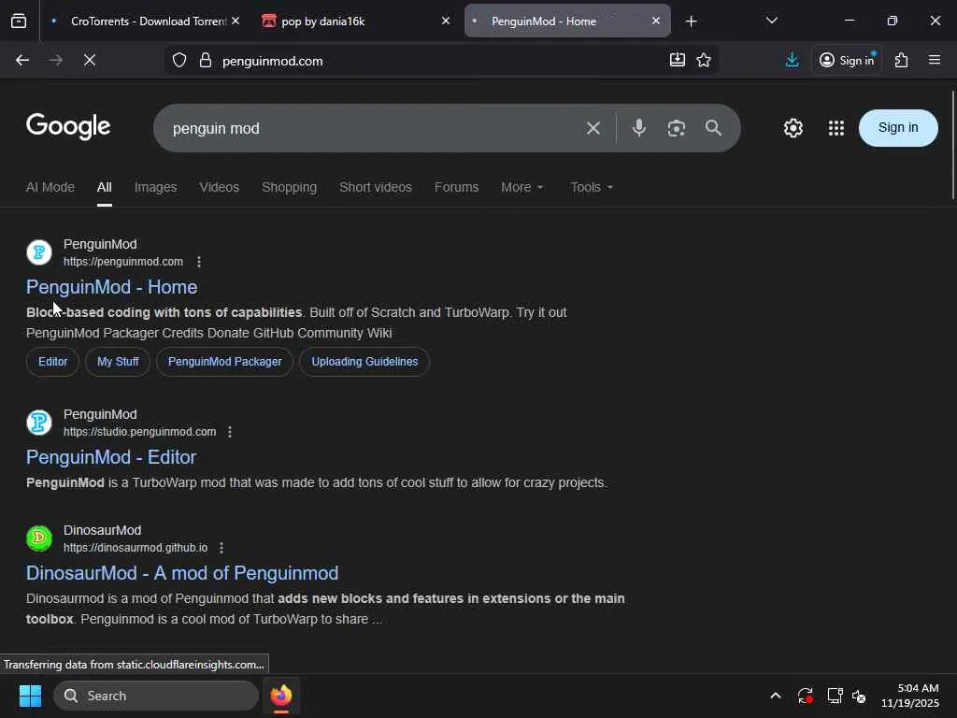Open the Google apps grid icon

pyautogui.click(x=836, y=128)
